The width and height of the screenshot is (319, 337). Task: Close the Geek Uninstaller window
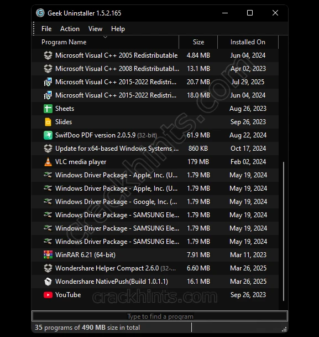[x=275, y=13]
